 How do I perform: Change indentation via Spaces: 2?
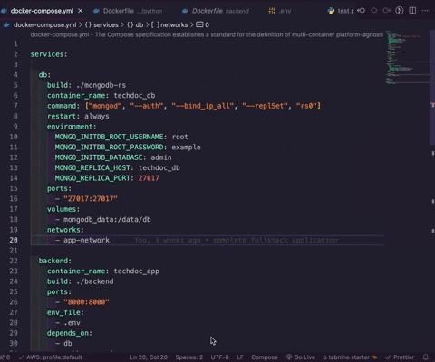[188, 357]
